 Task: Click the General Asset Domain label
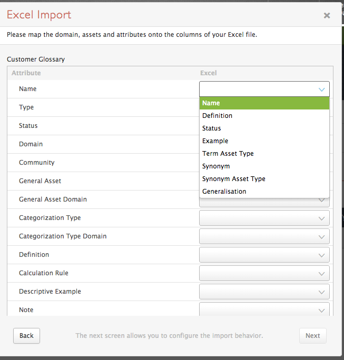(53, 199)
